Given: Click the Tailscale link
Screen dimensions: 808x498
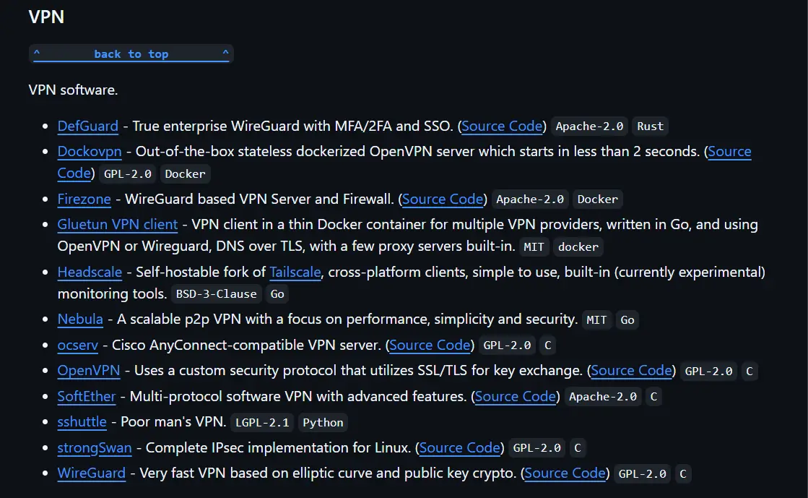Looking at the screenshot, I should [295, 272].
